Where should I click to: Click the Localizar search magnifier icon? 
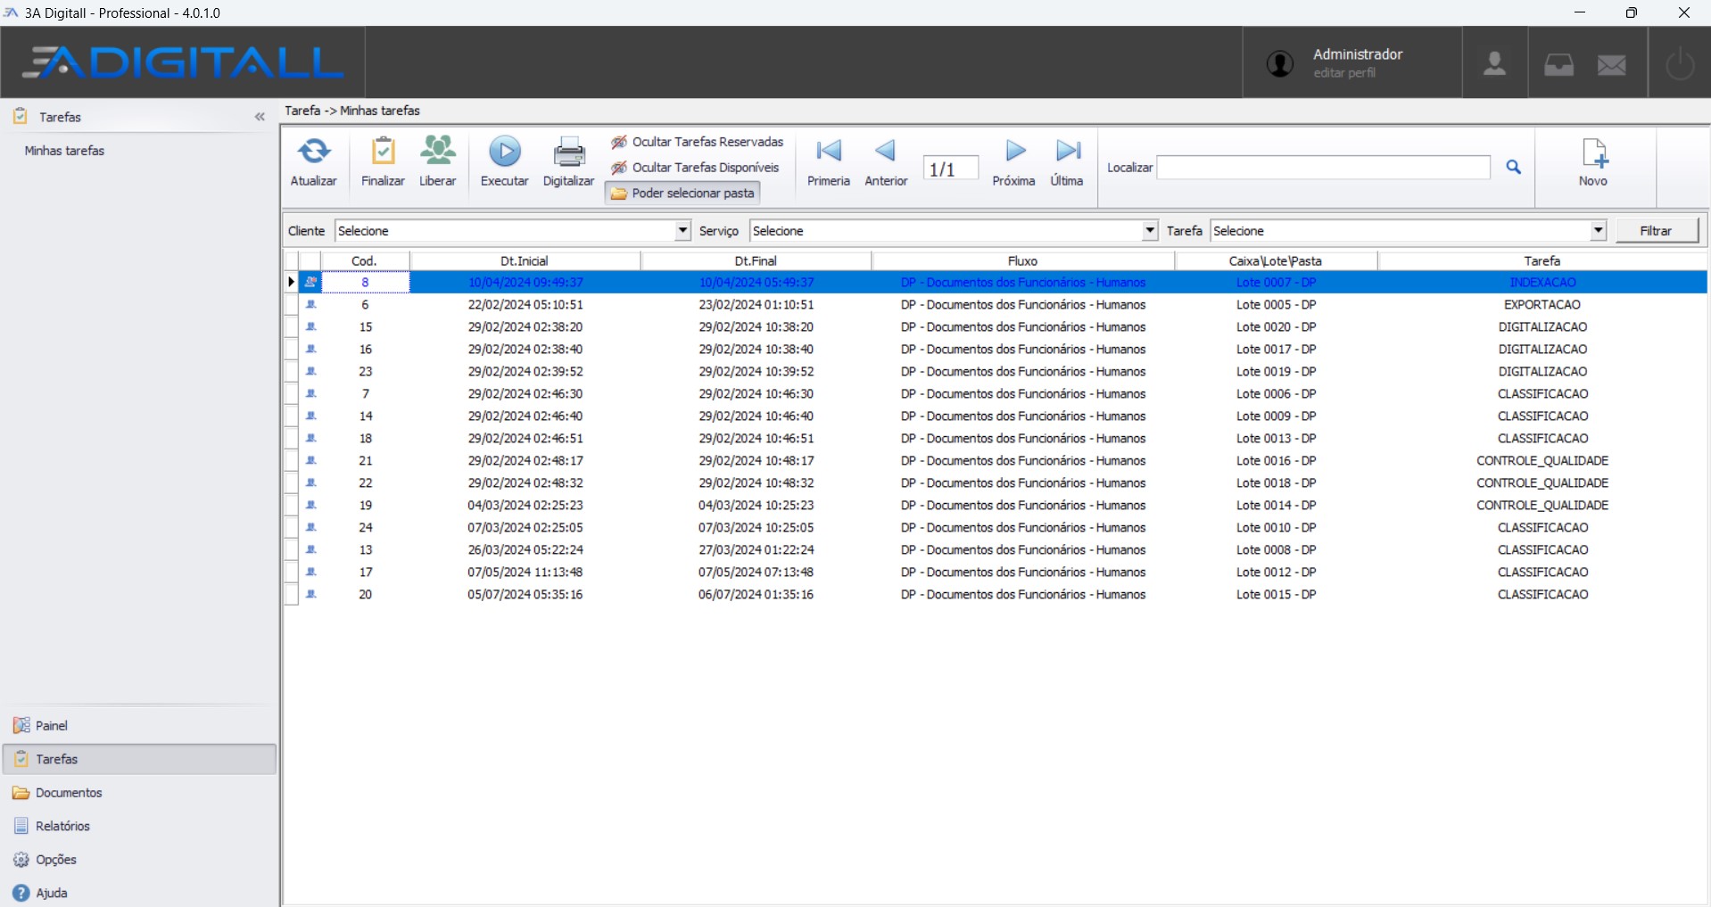pyautogui.click(x=1514, y=167)
